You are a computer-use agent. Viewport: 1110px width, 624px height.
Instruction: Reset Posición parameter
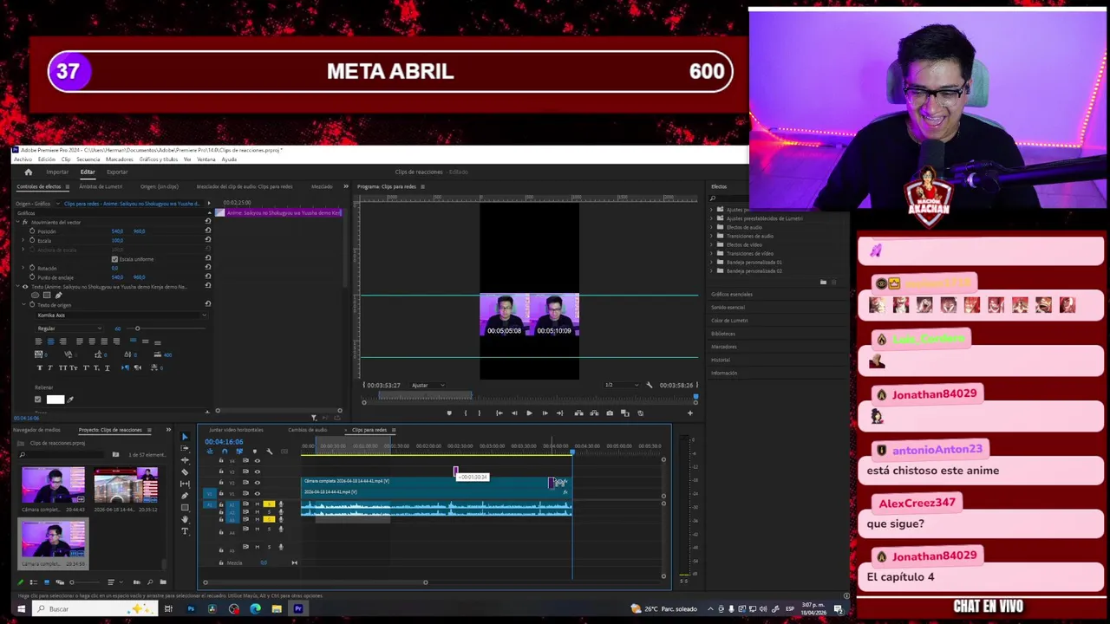(x=207, y=231)
